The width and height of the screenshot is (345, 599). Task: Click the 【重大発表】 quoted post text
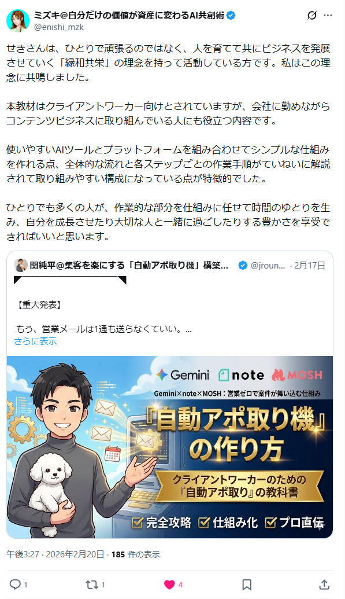[39, 304]
